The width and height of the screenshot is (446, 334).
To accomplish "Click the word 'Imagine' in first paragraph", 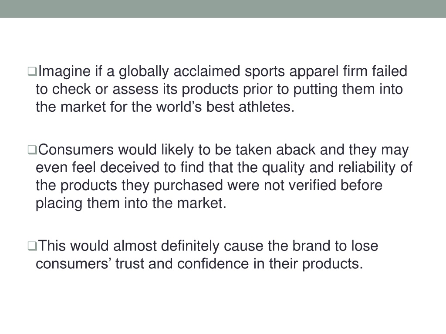I will 64,72.
